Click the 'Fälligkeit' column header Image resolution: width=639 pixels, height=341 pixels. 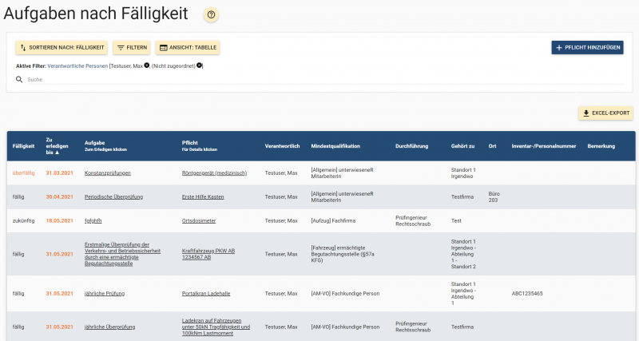24,146
